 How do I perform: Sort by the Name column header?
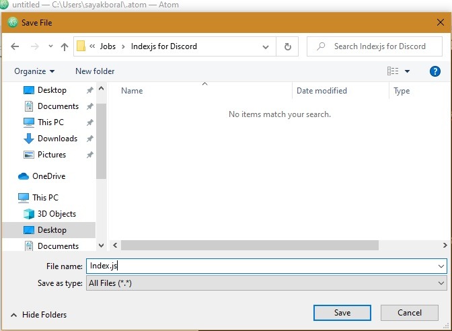tap(132, 91)
